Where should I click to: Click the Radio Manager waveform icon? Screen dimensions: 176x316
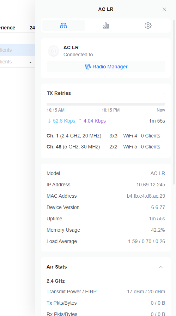(x=87, y=67)
